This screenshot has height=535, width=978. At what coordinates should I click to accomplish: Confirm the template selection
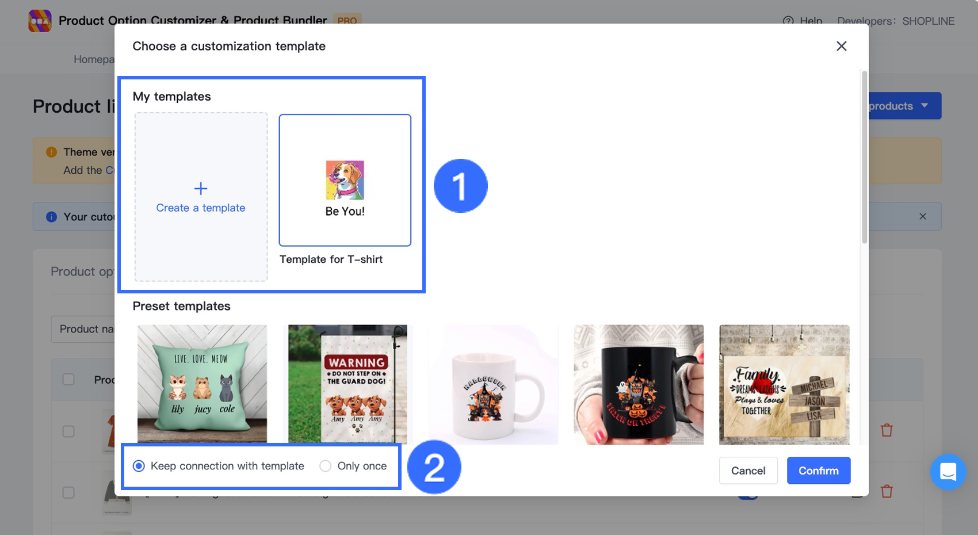pyautogui.click(x=819, y=471)
